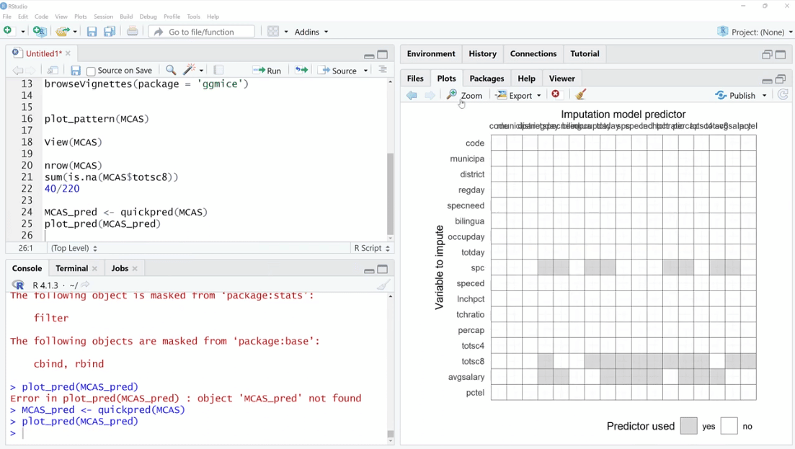Re-run the previous code region
Viewport: 795px width, 449px height.
click(302, 70)
